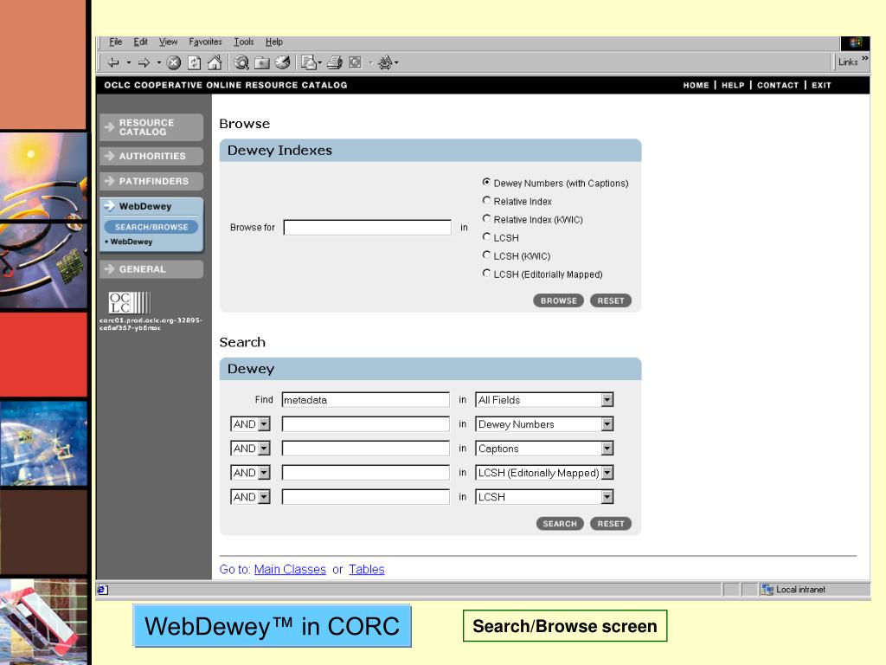Click RESET in Dewey search panel
The width and height of the screenshot is (886, 665).
[611, 524]
